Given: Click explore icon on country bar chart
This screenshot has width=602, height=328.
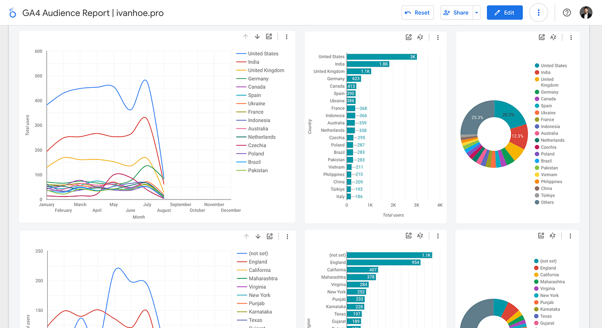Looking at the screenshot, I should coord(408,37).
